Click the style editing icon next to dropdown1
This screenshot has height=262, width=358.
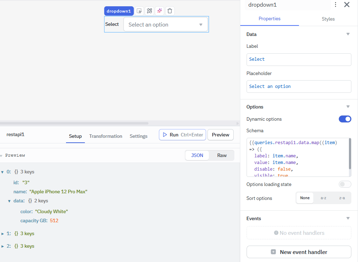[x=149, y=11]
